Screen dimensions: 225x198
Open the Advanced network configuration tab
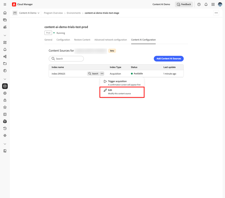coord(111,40)
